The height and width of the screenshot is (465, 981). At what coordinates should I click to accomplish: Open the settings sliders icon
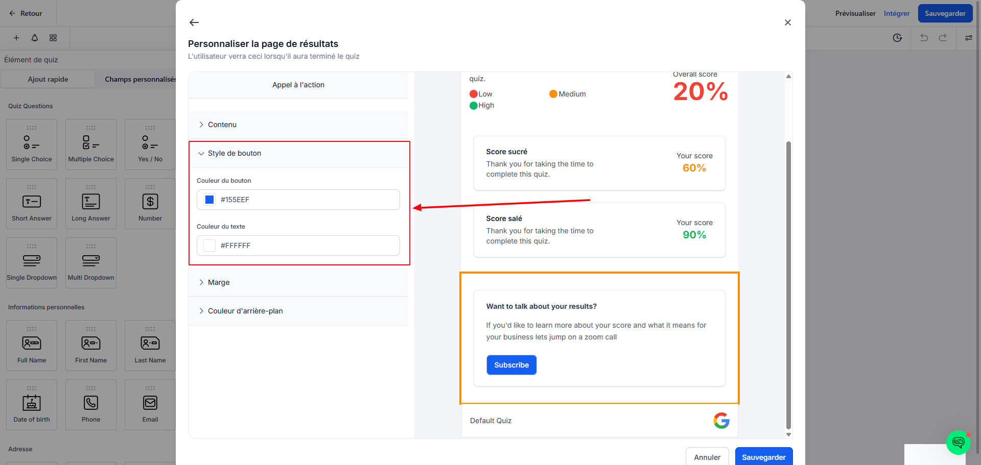[x=968, y=38]
